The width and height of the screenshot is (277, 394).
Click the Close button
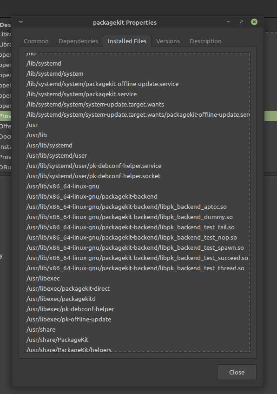(237, 372)
